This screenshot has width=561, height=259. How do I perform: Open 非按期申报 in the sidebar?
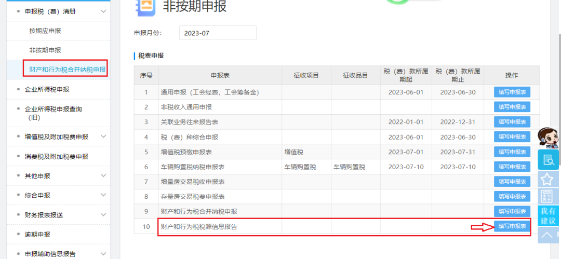point(45,50)
